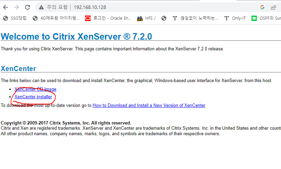Open the OSPF의 Sum bookmark
Image resolution: width=281 pixels, height=169 pixels.
[x=266, y=18]
